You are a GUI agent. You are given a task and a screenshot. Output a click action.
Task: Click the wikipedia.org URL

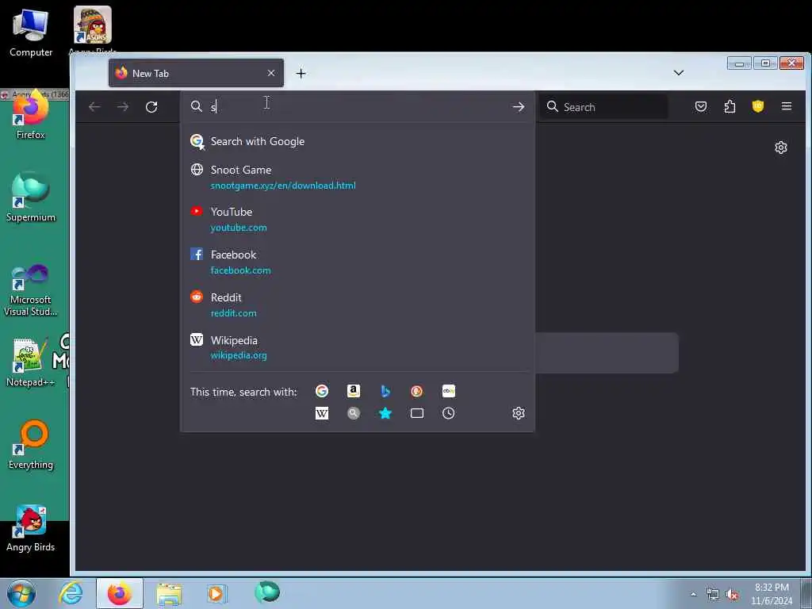pos(239,356)
